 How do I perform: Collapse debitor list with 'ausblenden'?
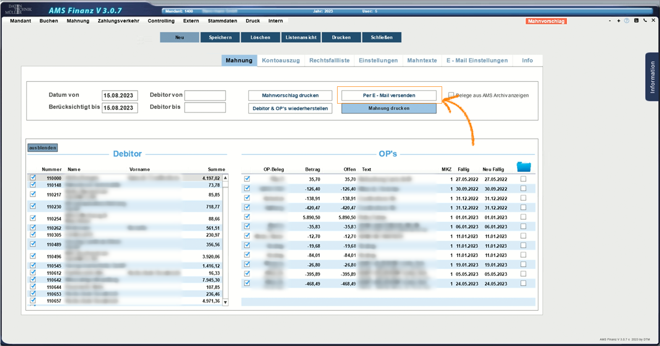point(42,148)
